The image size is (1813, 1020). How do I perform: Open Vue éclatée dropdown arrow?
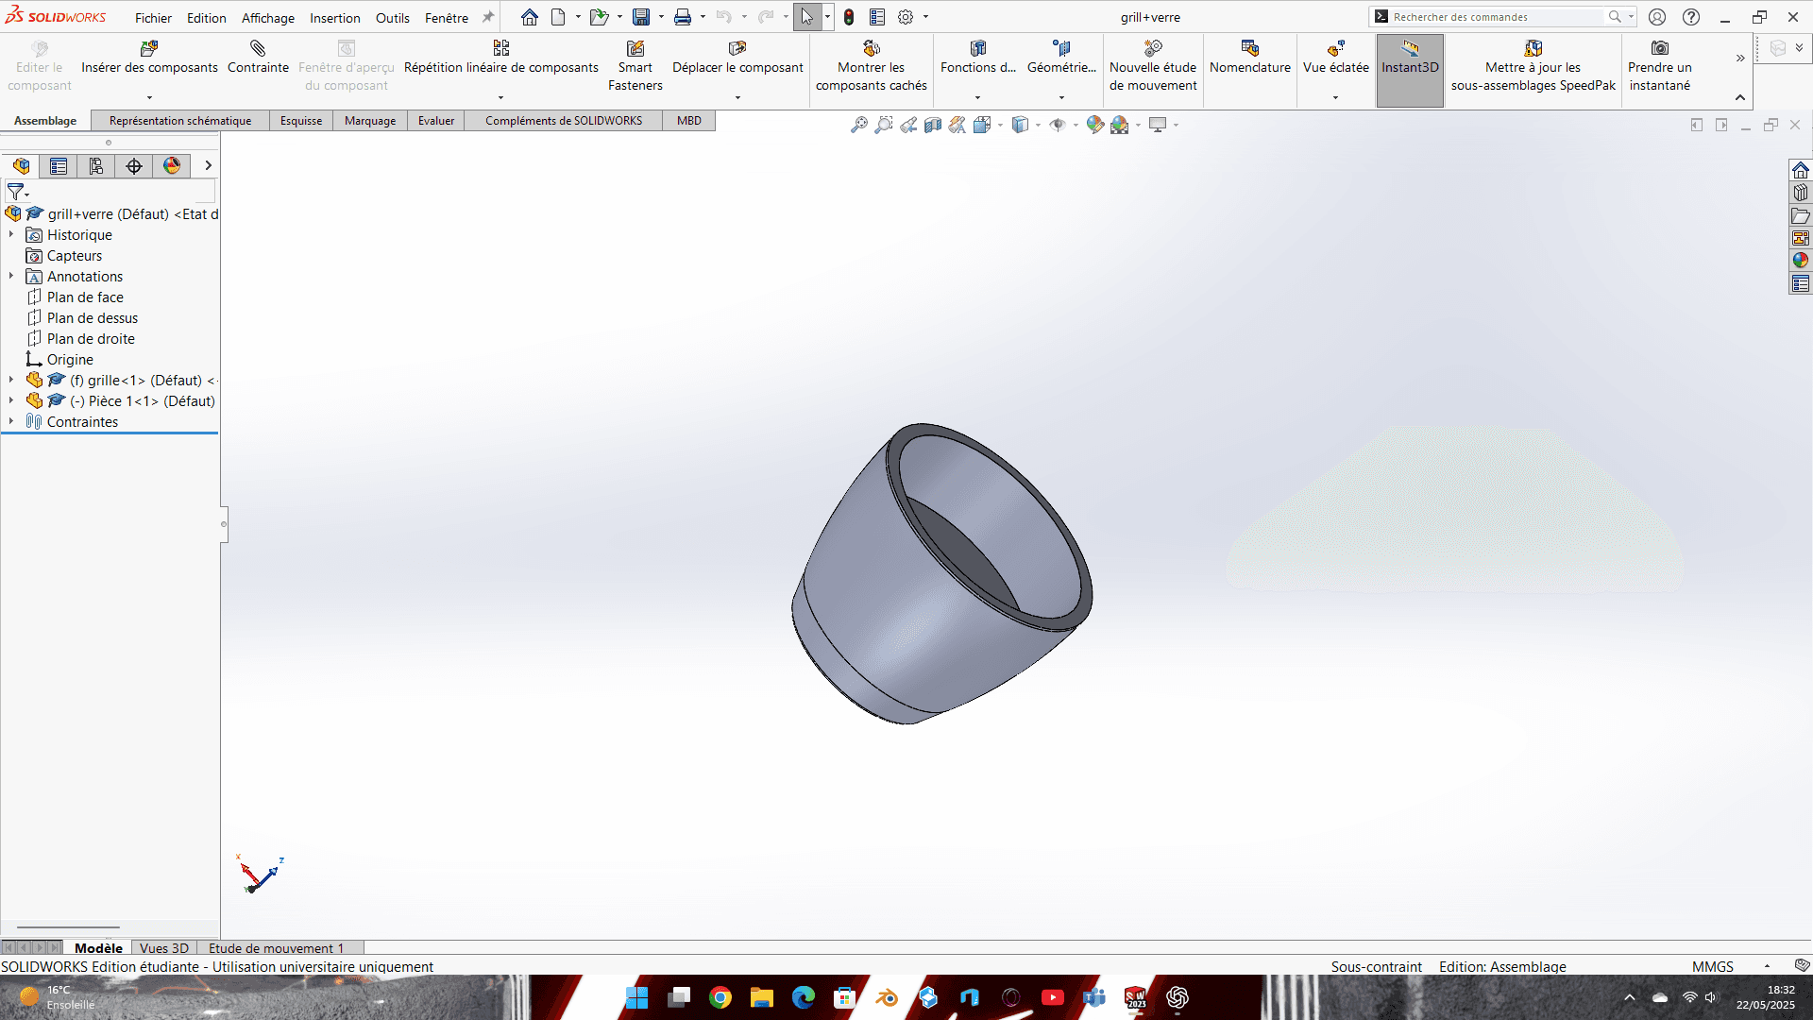[x=1335, y=97]
